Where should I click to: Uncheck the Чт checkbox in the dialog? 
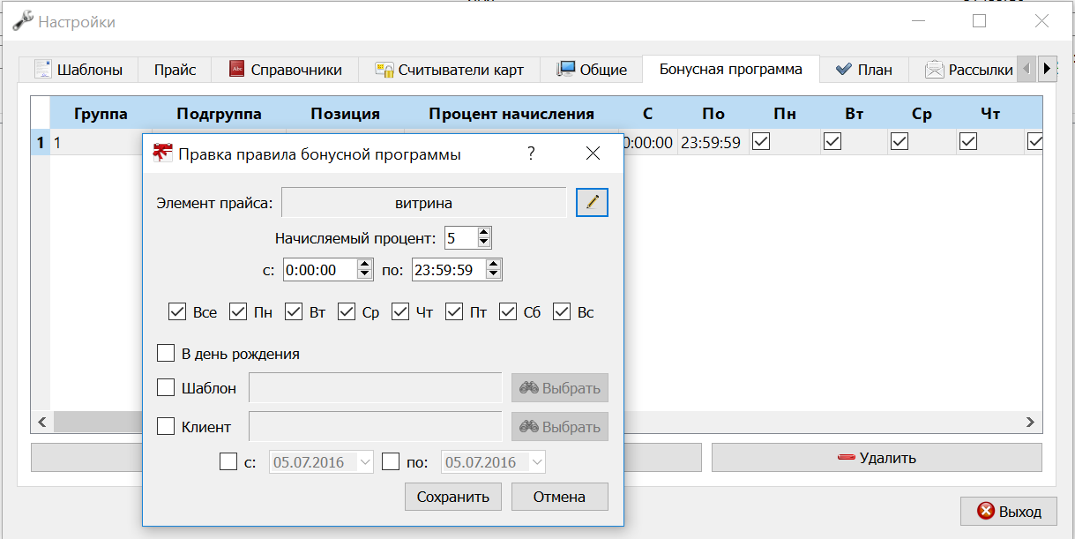coord(400,311)
